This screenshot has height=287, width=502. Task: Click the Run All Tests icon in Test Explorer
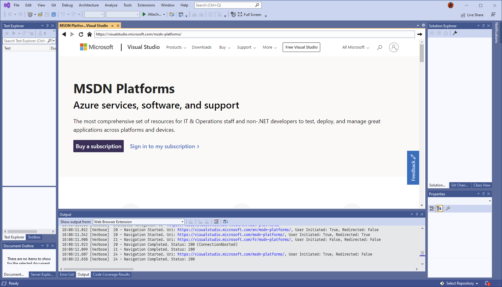point(7,33)
